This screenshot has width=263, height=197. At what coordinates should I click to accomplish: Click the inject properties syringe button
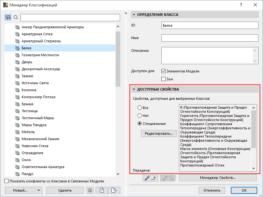tap(168, 178)
